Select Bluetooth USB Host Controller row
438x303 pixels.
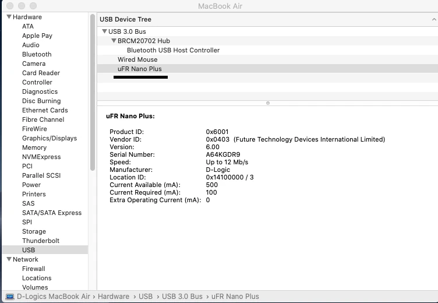[267, 50]
